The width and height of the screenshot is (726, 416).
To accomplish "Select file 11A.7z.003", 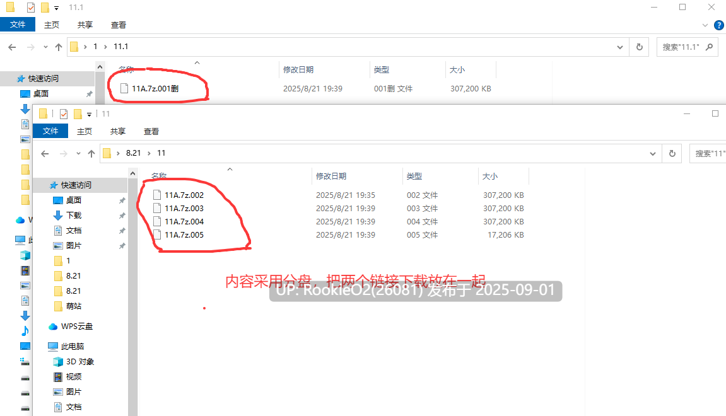I will [x=184, y=208].
